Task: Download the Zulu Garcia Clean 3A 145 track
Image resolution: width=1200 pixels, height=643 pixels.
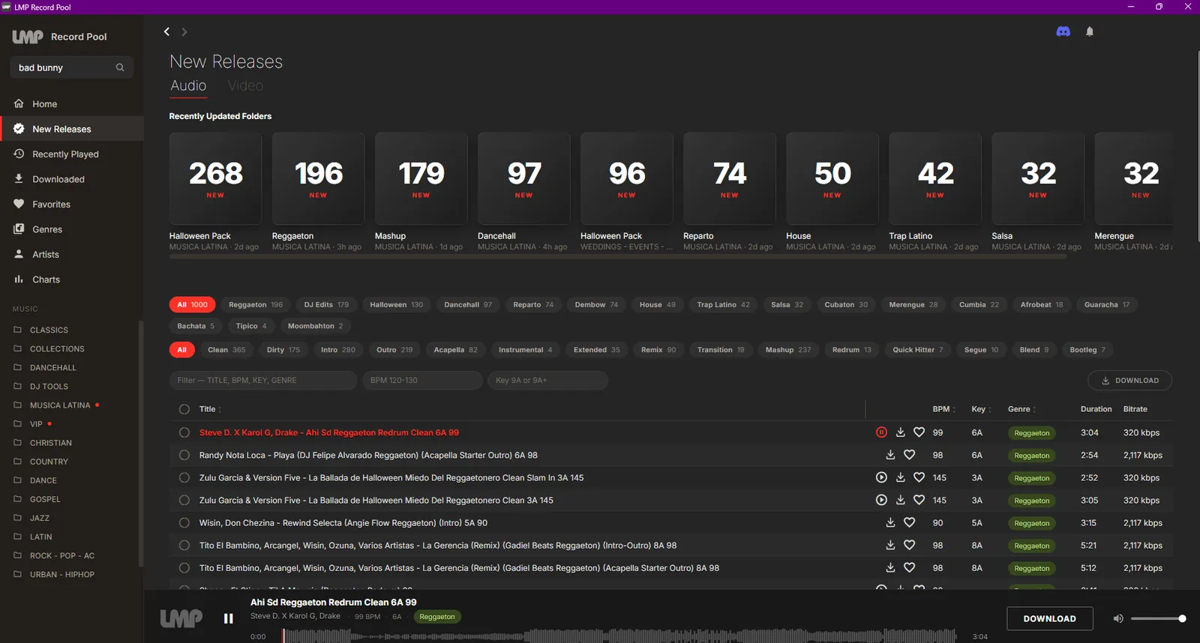Action: [901, 500]
